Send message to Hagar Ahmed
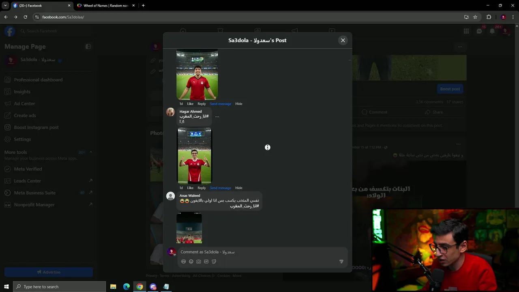The image size is (519, 292). tap(221, 188)
